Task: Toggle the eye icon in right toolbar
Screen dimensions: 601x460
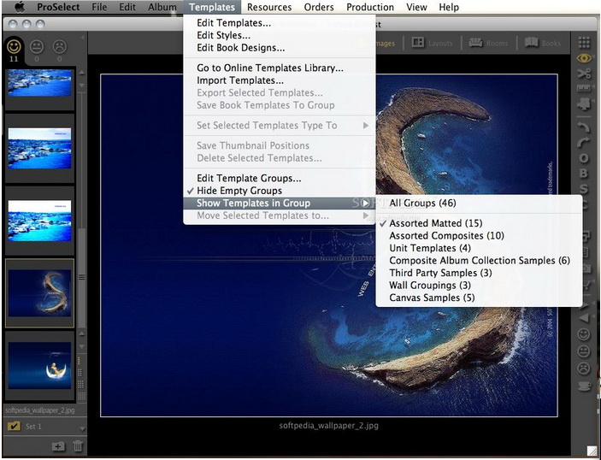Action: tap(584, 58)
